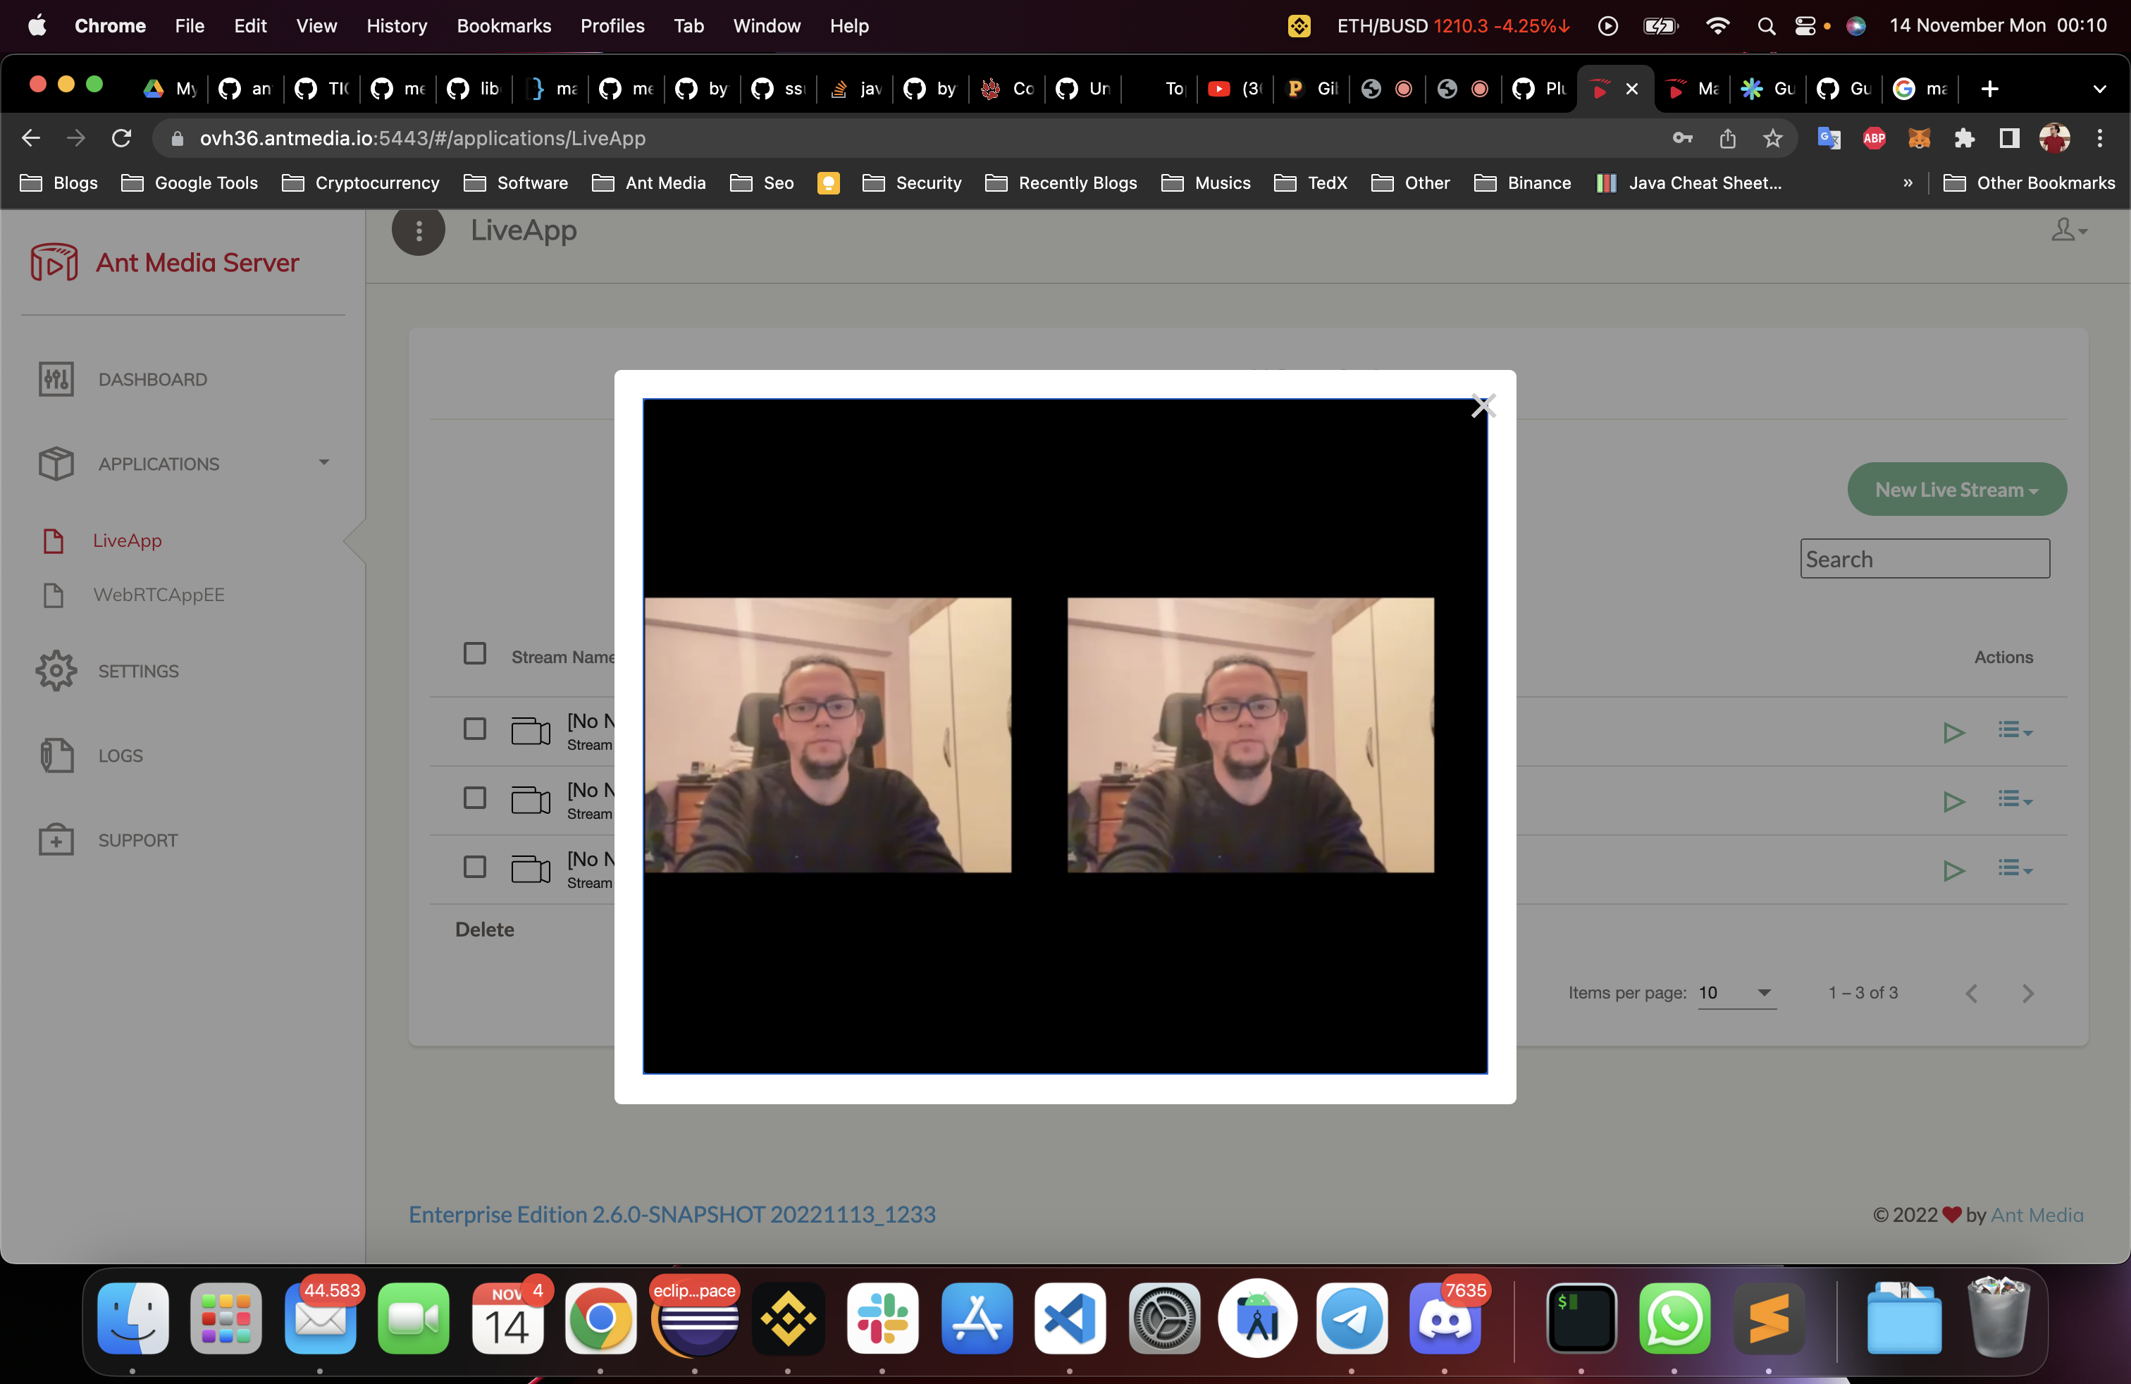2131x1384 pixels.
Task: Play the third stream in the list
Action: (1953, 870)
